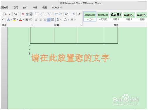Screen dimensions: 148x110
Task: Apply the 无间隔 style
Action: pos(103,16)
